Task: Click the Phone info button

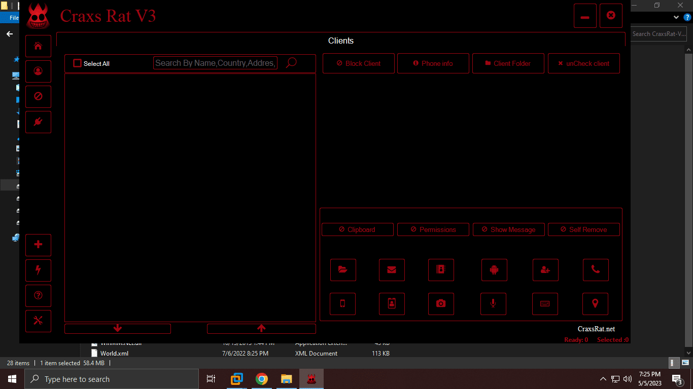Action: (433, 63)
